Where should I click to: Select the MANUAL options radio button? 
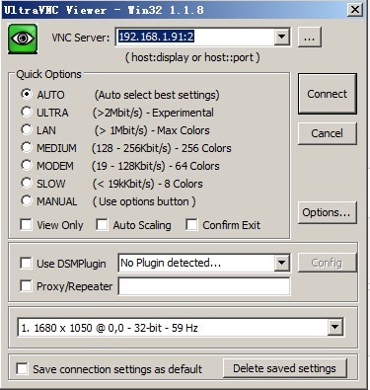(x=27, y=200)
